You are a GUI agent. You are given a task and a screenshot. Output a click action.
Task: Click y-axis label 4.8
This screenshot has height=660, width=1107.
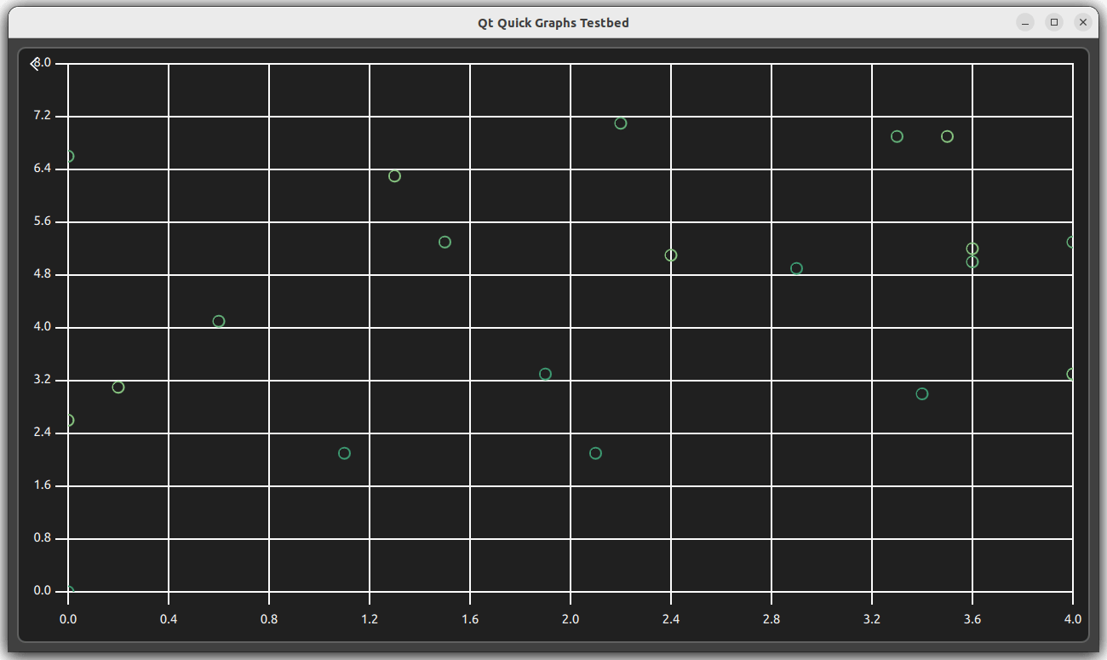click(x=43, y=274)
